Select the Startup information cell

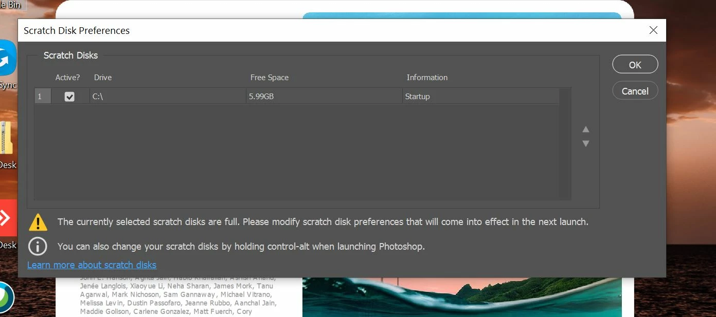click(x=480, y=96)
